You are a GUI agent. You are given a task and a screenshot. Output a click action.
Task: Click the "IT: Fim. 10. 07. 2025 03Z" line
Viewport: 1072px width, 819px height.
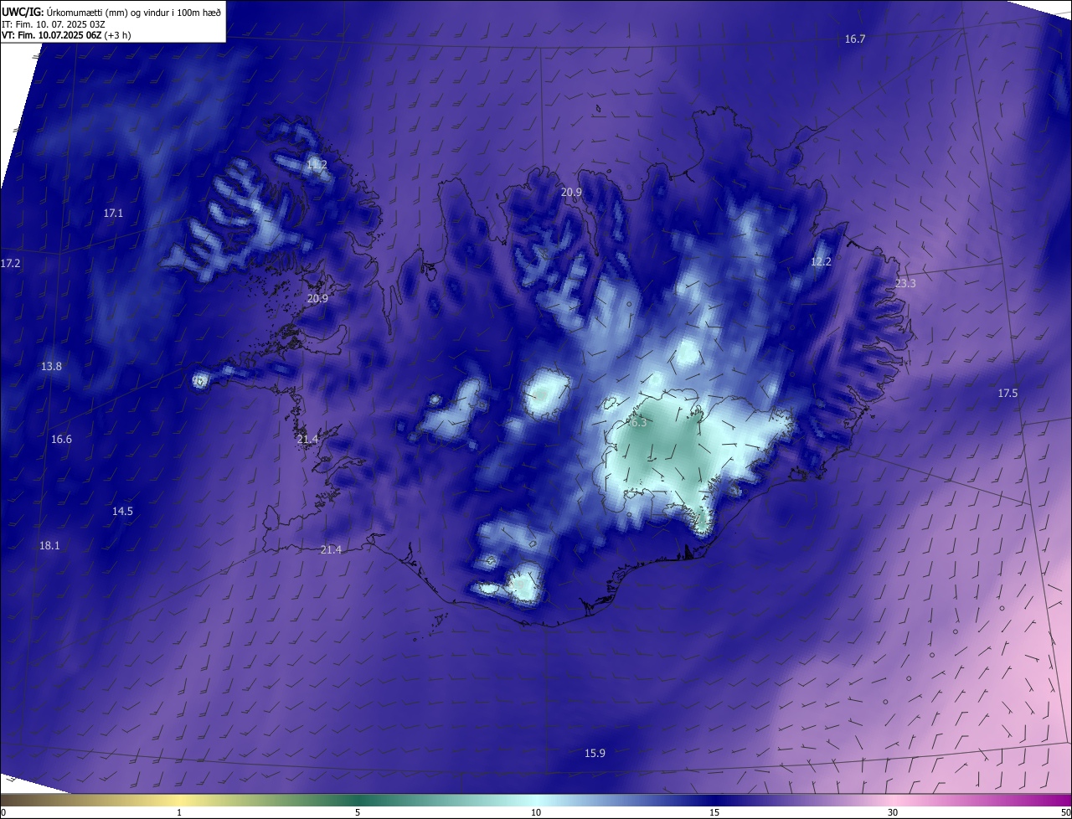coord(54,23)
